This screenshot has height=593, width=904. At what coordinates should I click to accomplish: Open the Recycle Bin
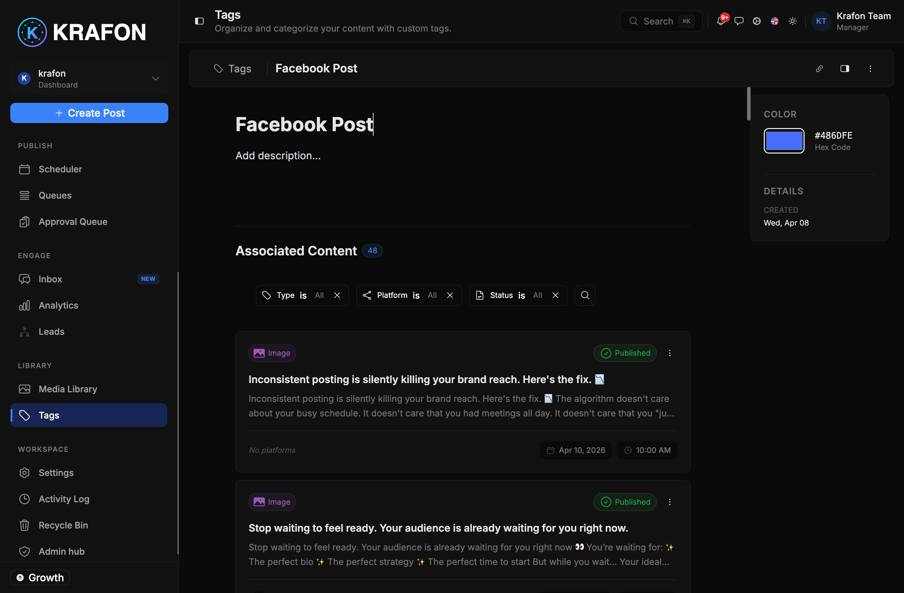[x=89, y=525]
